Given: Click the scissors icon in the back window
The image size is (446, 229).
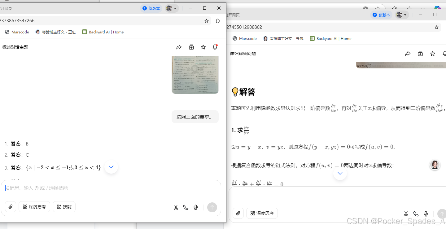Looking at the screenshot, I should coord(406,214).
